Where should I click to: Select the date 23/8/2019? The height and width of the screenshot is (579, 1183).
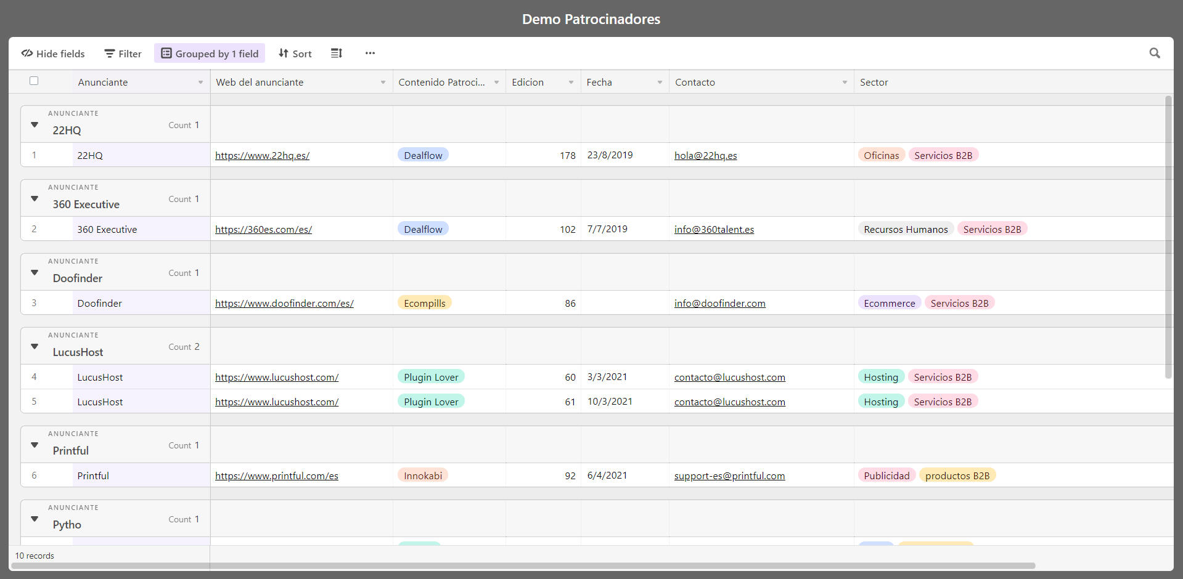610,155
